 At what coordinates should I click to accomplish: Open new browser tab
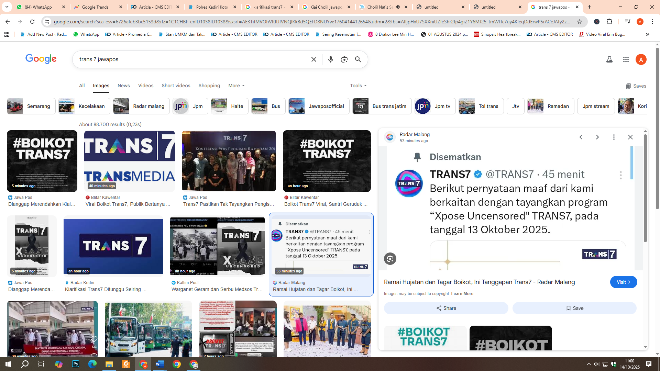590,7
